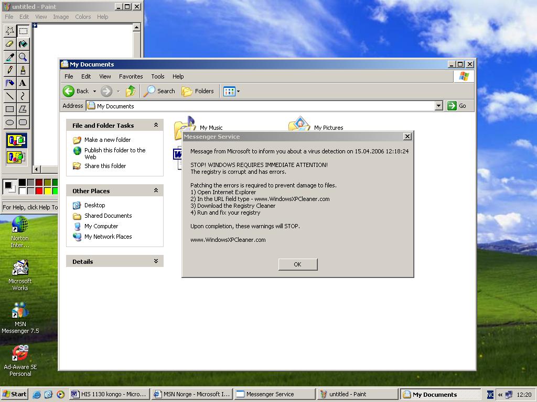Show hidden system tray icons chevron
This screenshot has height=402, width=537.
[x=500, y=395]
